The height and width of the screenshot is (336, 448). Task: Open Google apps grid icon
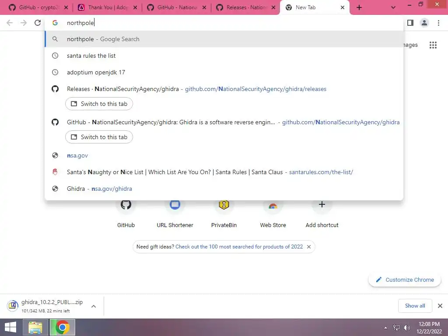pyautogui.click(x=433, y=45)
